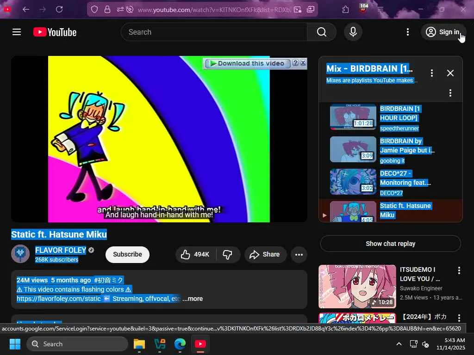Click the shield tracking protection icon
Screen dimensions: 474x355
(94, 10)
